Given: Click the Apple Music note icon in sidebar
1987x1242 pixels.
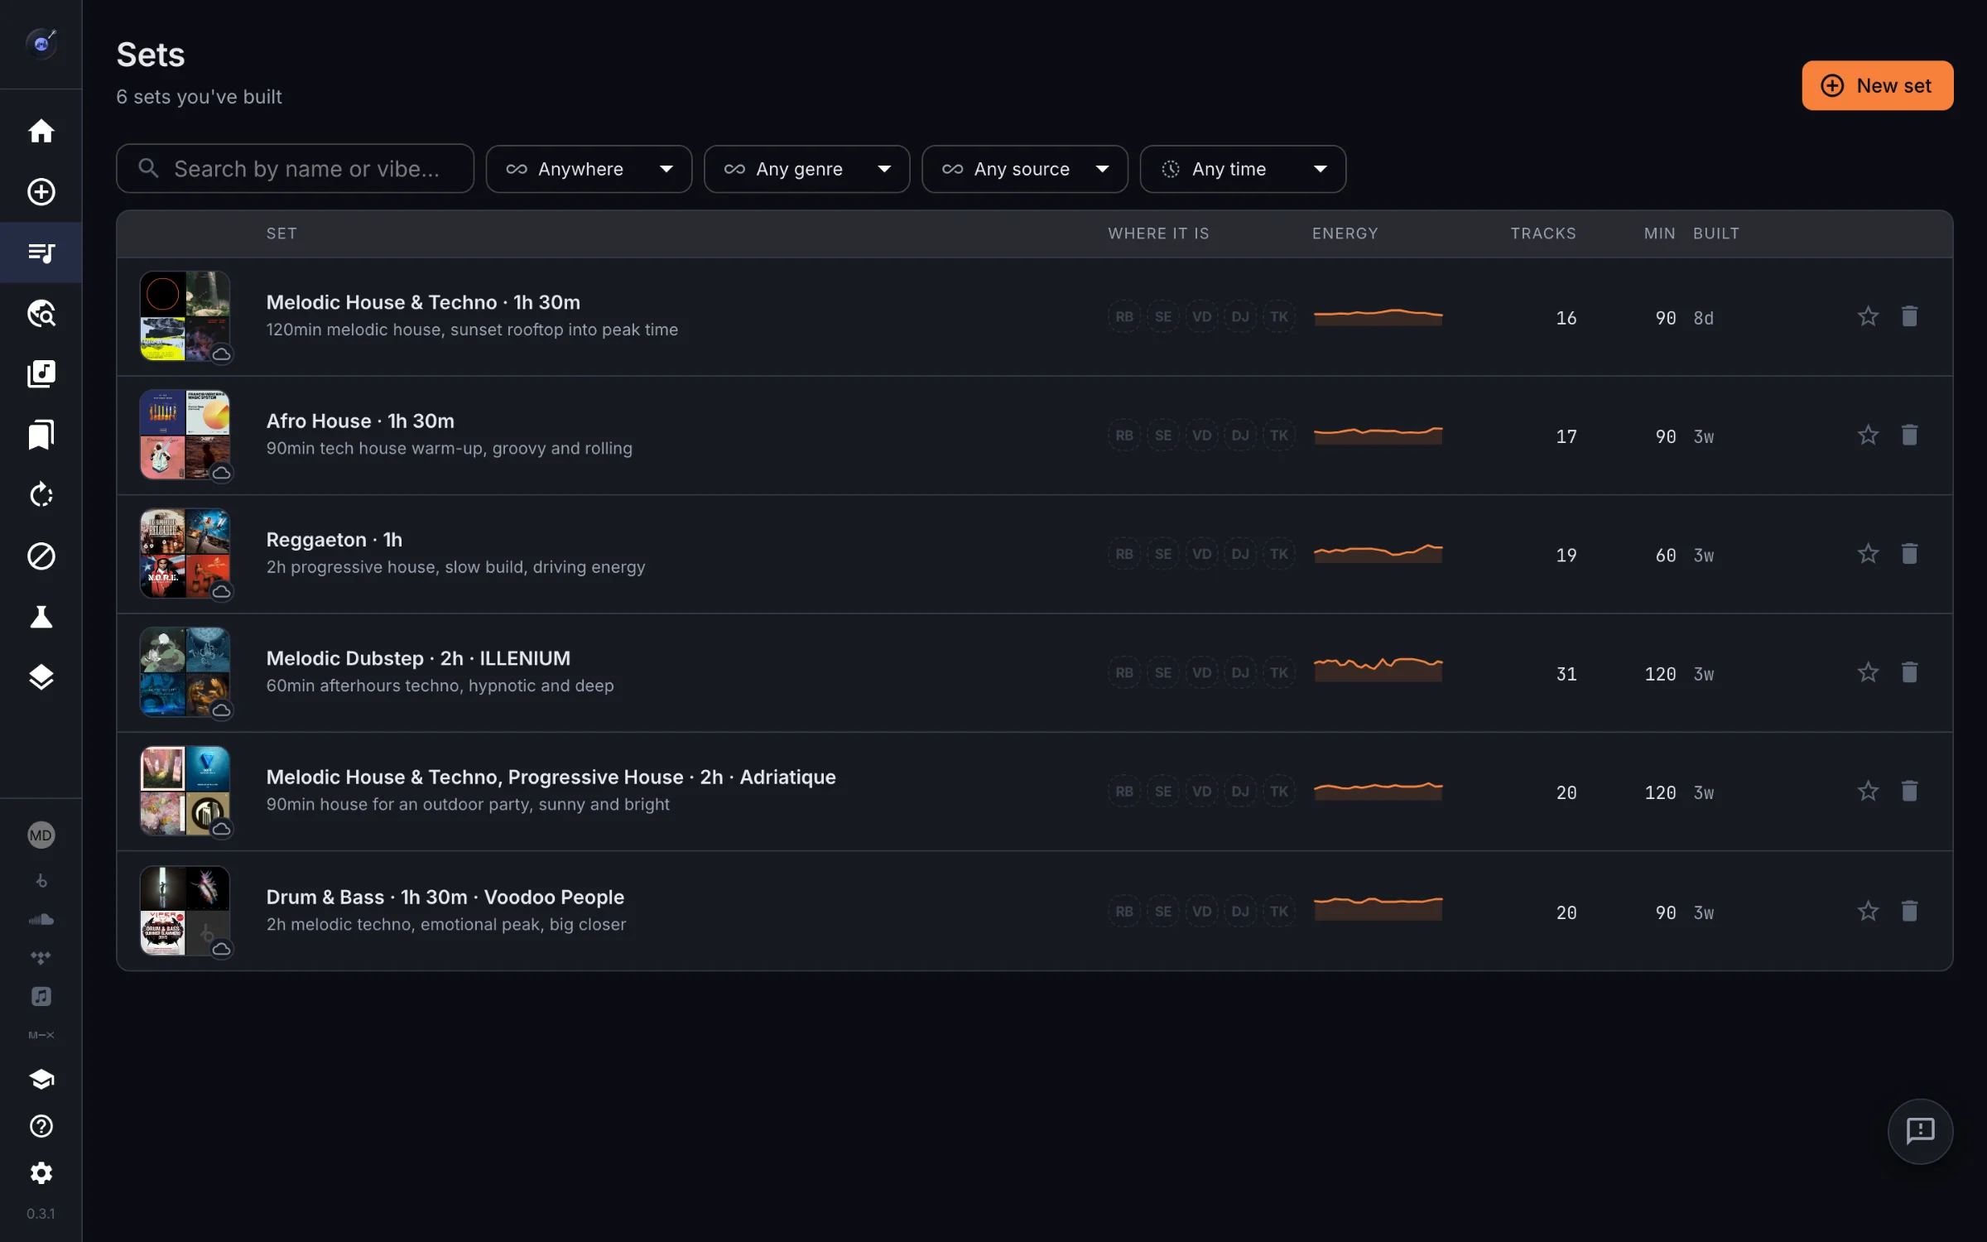Looking at the screenshot, I should (x=41, y=996).
